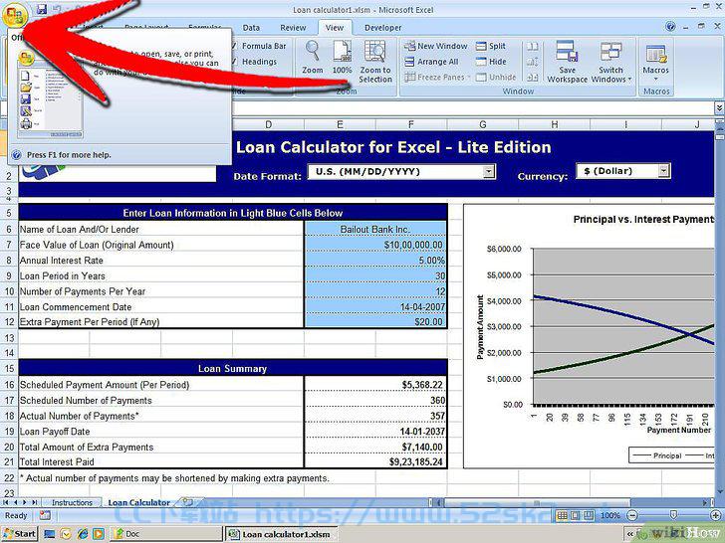Click the $9,23,185.24 total interest cell
Image resolution: width=725 pixels, height=543 pixels.
click(375, 461)
